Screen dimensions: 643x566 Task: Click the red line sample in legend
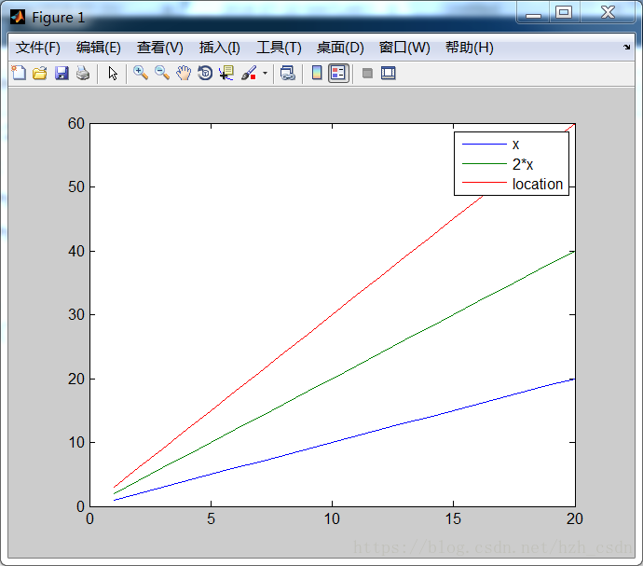click(485, 182)
